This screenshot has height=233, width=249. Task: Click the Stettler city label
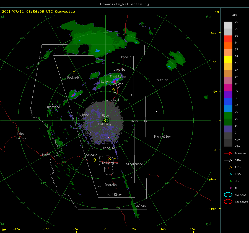pyautogui.click(x=161, y=80)
